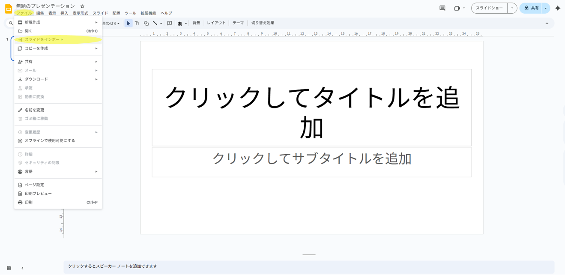Toggle オフラインで使用可能にする option
Screen dimensions: 565x275
(50, 140)
